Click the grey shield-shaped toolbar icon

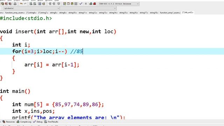pyautogui.click(x=58, y=4)
